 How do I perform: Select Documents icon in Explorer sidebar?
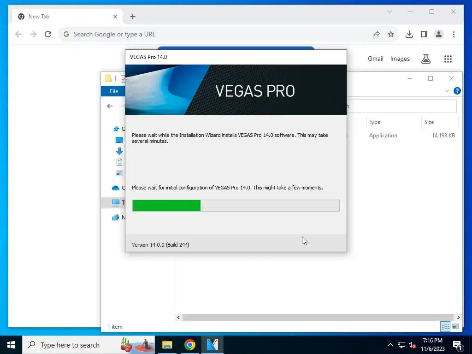coord(119,162)
